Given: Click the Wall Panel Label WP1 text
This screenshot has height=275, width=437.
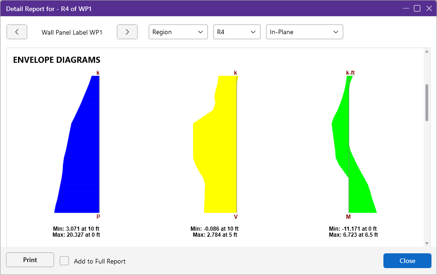Looking at the screenshot, I should (x=72, y=32).
